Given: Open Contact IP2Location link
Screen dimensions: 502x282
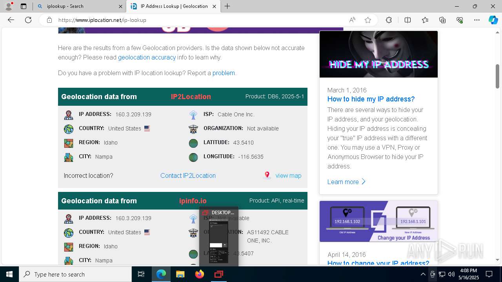Looking at the screenshot, I should (x=188, y=175).
